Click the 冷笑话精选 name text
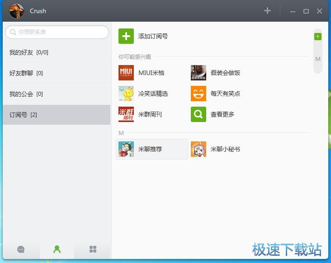The image size is (331, 263). click(x=153, y=94)
